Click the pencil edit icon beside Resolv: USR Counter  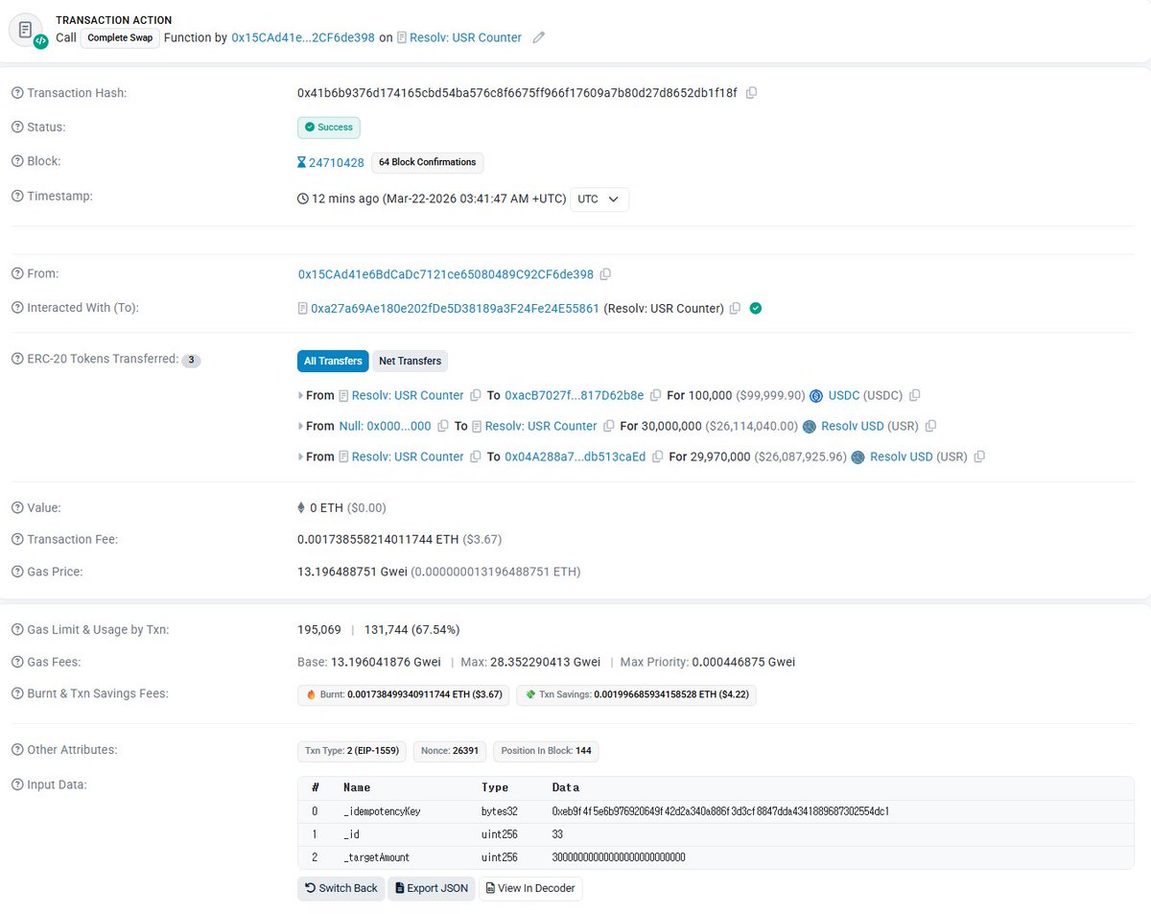[x=538, y=37]
